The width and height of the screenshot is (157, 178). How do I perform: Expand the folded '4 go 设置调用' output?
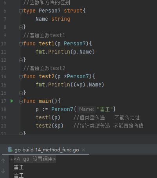(11, 159)
